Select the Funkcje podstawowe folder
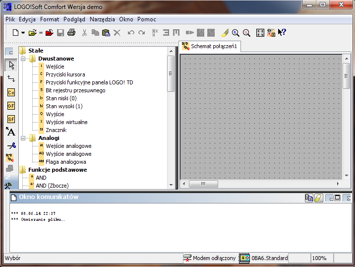 click(x=58, y=170)
